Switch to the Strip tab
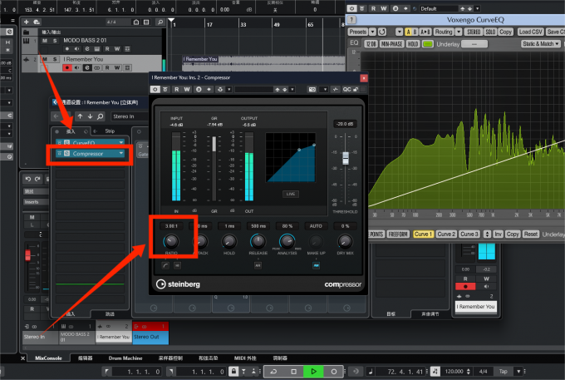 (x=110, y=131)
